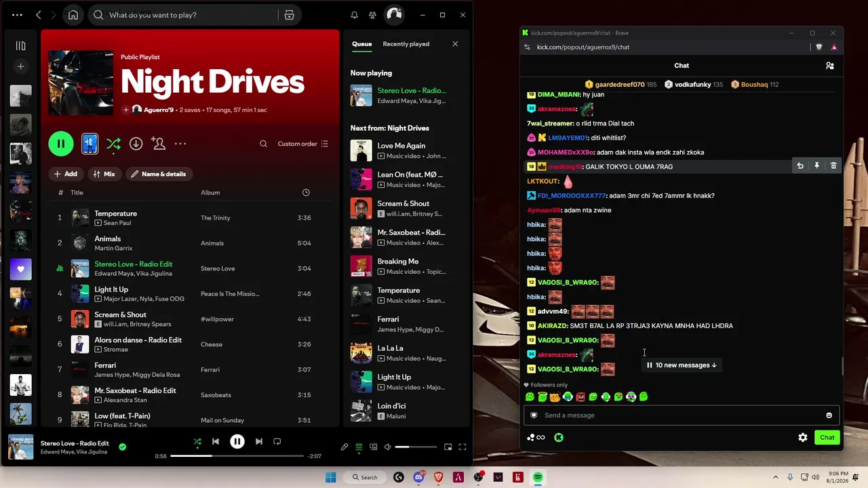
Task: Skip to the previous track
Action: [216, 441]
